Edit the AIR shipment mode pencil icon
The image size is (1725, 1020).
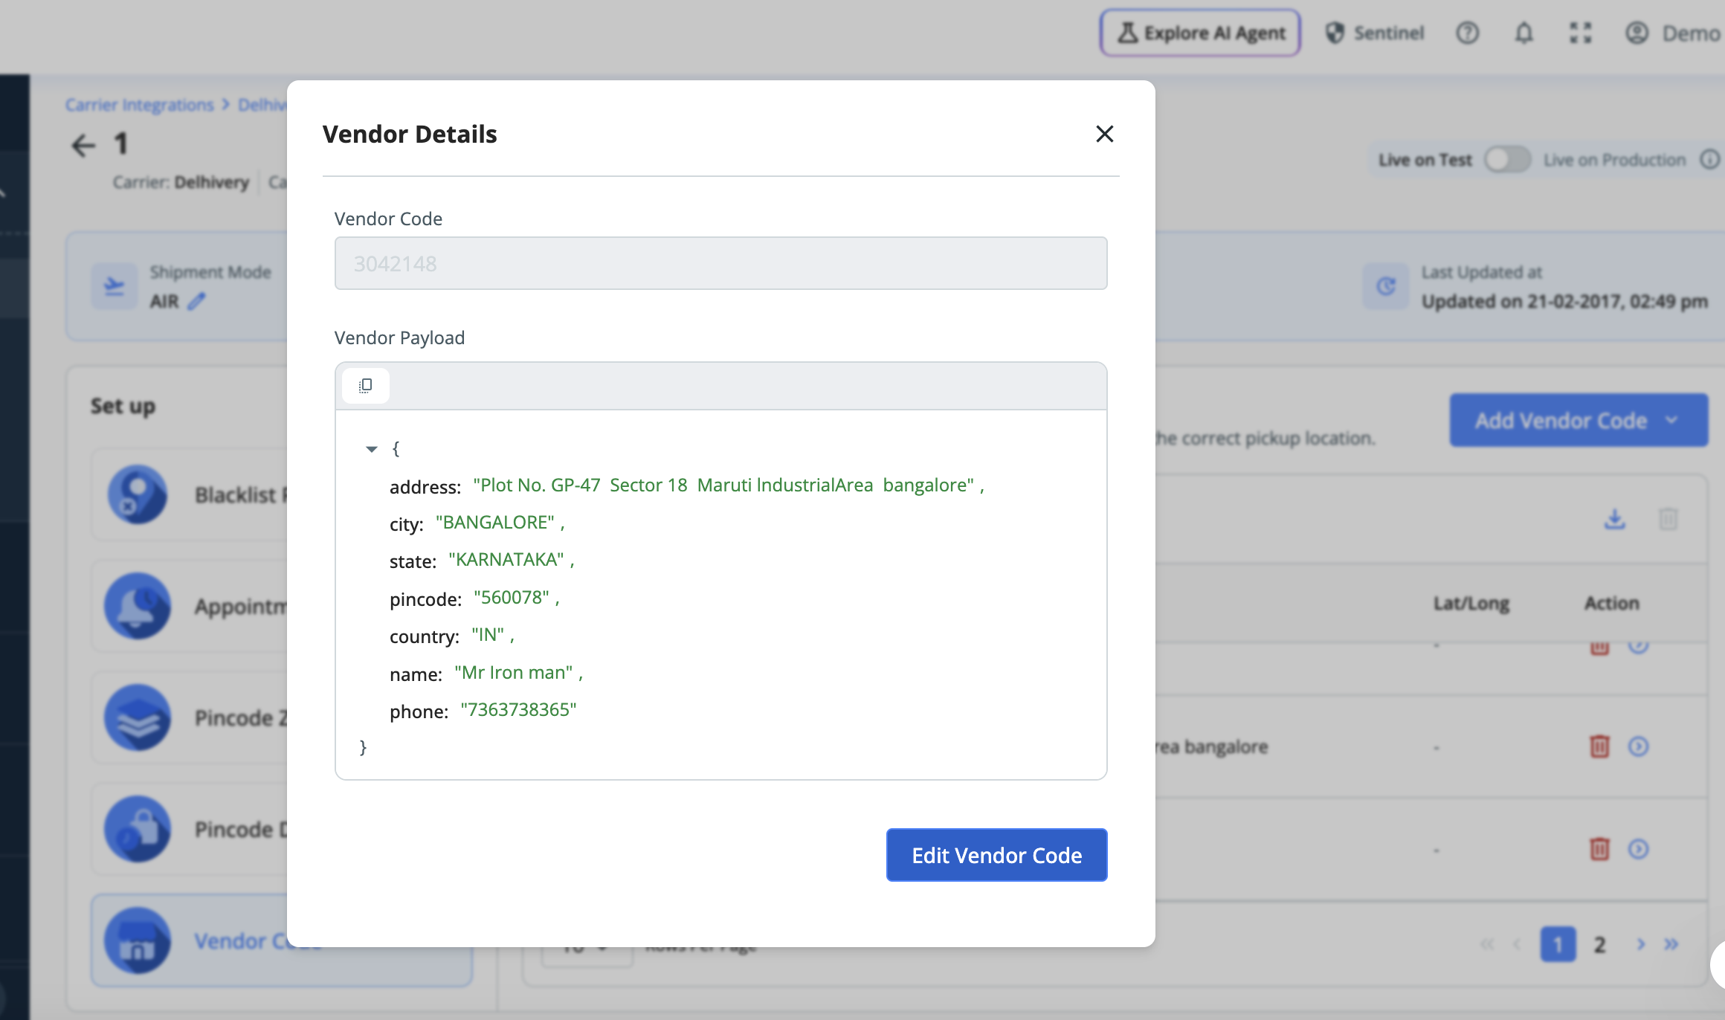[x=196, y=301]
